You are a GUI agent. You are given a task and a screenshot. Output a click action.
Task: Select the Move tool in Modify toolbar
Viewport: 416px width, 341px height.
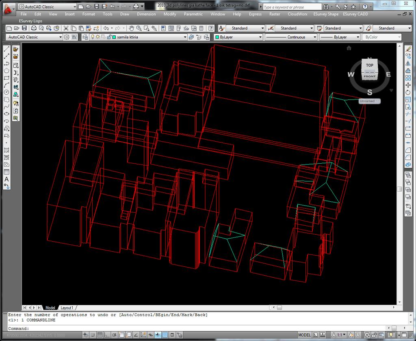(x=408, y=85)
